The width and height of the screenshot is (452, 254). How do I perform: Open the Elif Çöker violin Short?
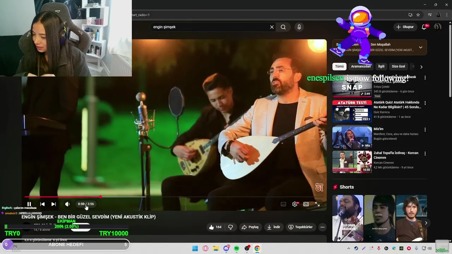point(348,218)
